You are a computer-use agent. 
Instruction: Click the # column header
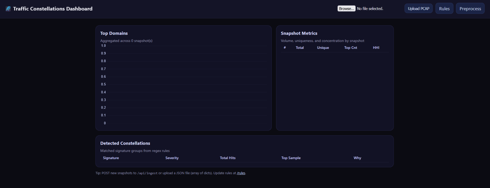[x=285, y=48]
